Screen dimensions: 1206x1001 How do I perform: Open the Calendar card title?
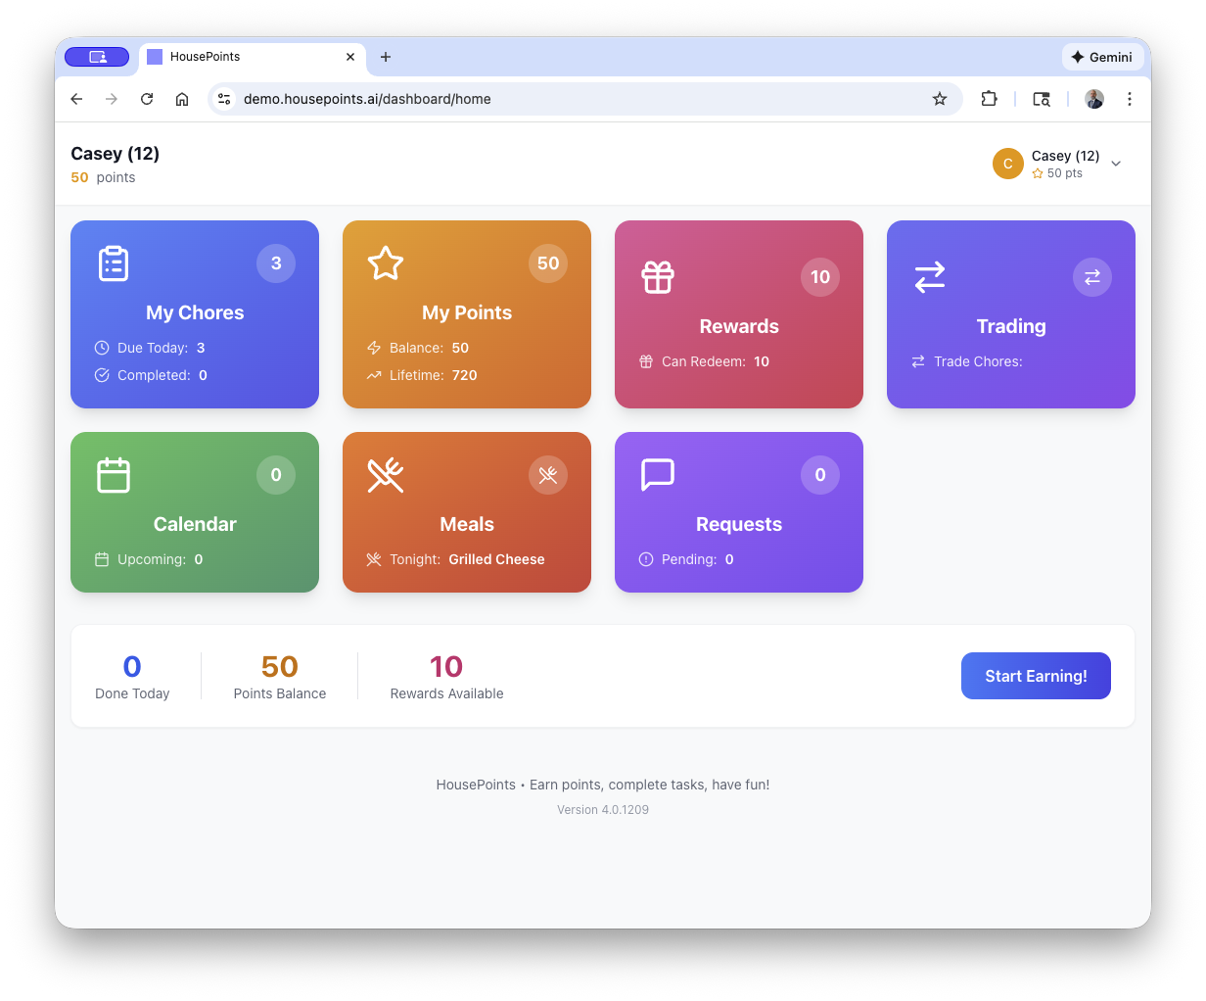[x=195, y=524]
